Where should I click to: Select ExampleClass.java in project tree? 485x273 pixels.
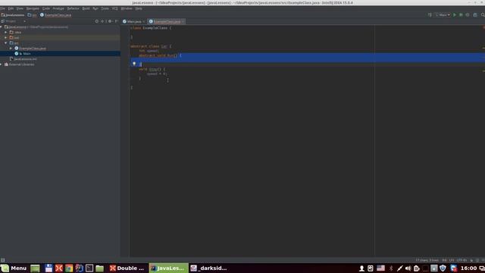click(x=60, y=49)
